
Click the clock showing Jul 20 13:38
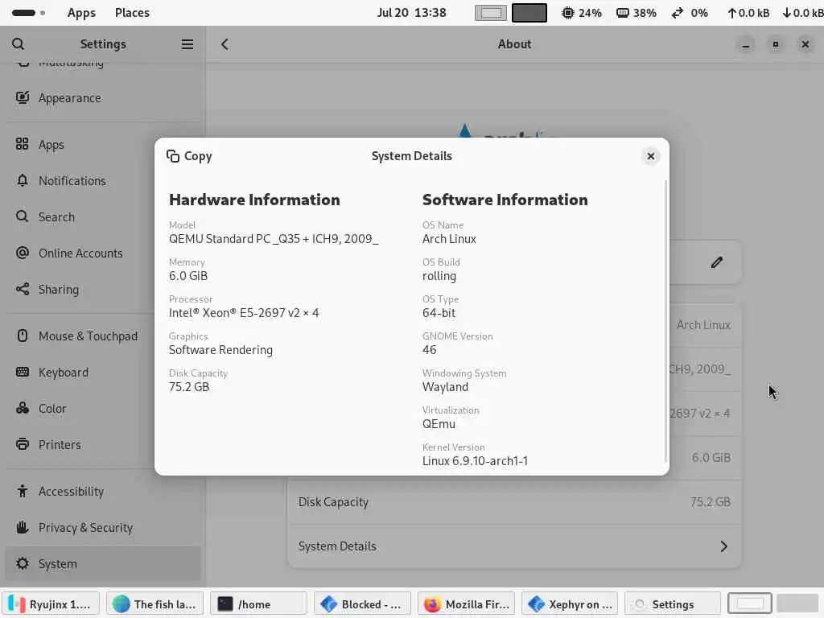411,13
